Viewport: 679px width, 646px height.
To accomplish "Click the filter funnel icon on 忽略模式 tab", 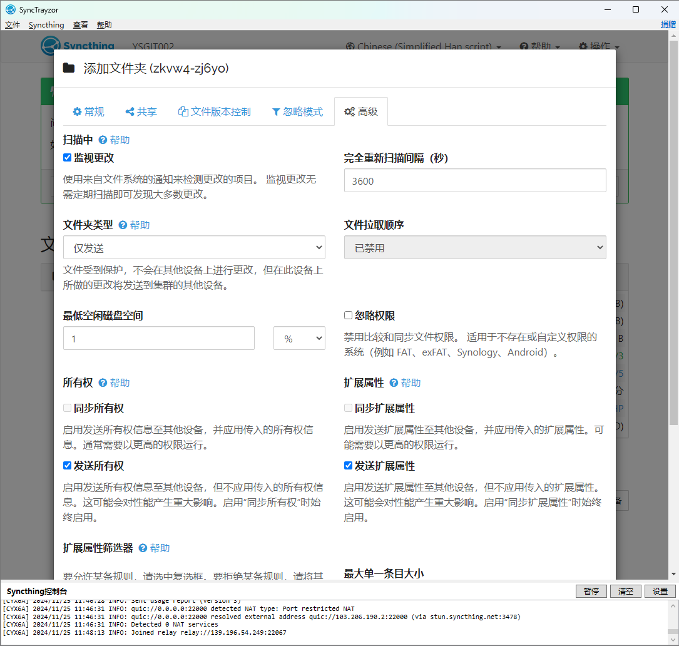I will tap(276, 112).
